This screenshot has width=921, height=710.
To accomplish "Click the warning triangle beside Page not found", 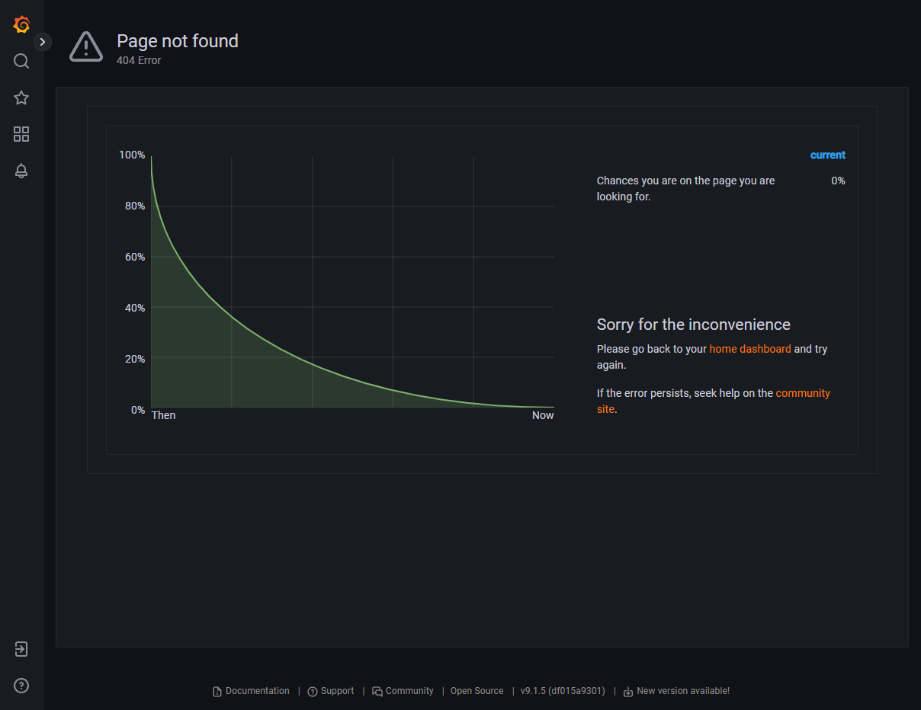I will pos(85,46).
